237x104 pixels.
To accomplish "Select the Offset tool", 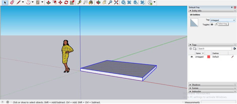I will (x=54, y=3).
